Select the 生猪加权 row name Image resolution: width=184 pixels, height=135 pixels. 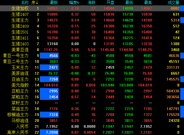(x=20, y=8)
